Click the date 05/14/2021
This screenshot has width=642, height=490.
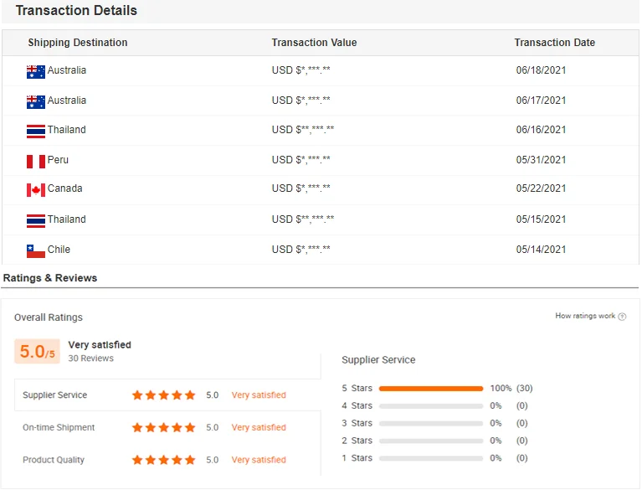pyautogui.click(x=541, y=250)
